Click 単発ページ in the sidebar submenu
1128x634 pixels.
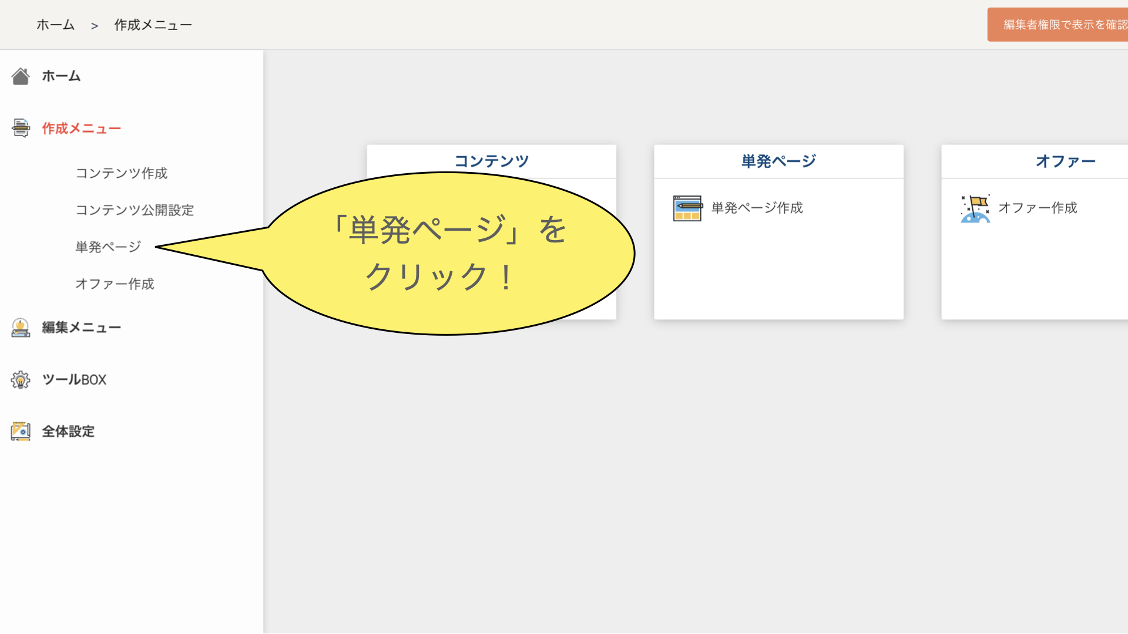click(108, 247)
